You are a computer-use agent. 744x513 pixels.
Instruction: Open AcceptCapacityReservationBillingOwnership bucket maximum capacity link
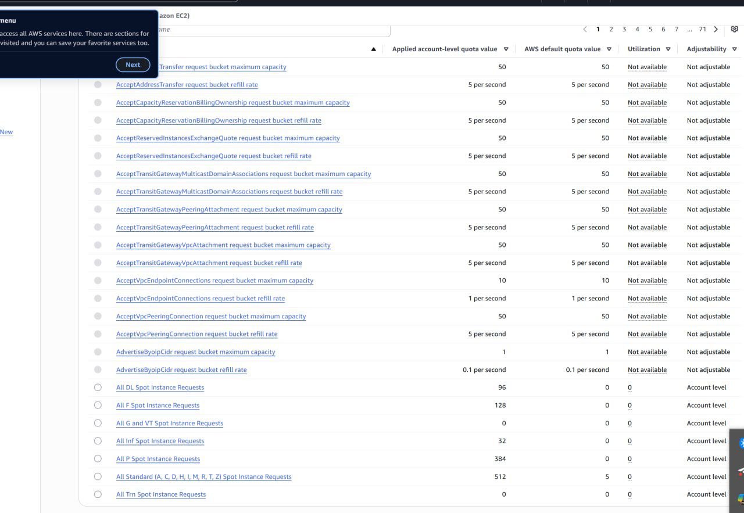tap(233, 102)
